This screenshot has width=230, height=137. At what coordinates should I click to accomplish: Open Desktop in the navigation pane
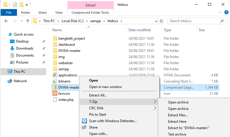22,41
